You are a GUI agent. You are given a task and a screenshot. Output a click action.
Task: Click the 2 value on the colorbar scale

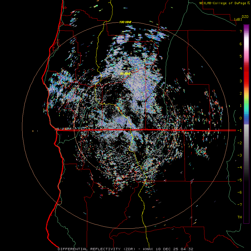(x=241, y=93)
